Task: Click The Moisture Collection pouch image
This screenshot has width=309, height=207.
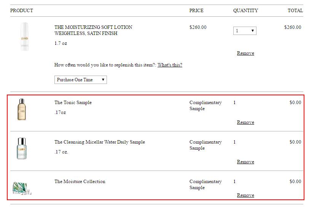Action: pos(22,188)
